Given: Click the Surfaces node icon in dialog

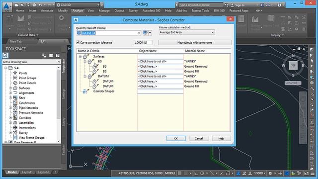Looking at the screenshot, I should (85, 56).
